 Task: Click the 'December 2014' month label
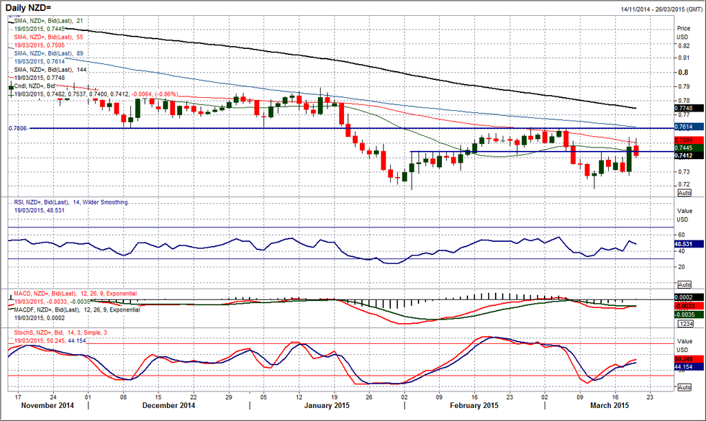pos(169,405)
